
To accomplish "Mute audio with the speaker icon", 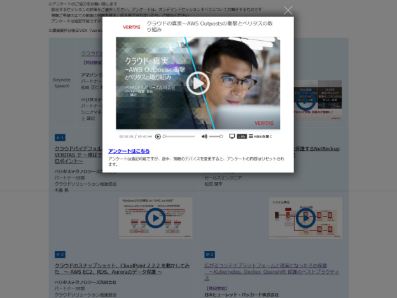I will click(x=204, y=136).
